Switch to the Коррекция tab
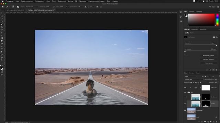The image size is (220, 123). tap(195, 29)
